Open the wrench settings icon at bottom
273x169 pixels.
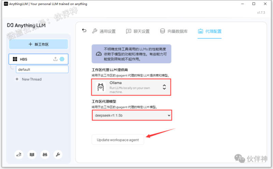pos(58,154)
